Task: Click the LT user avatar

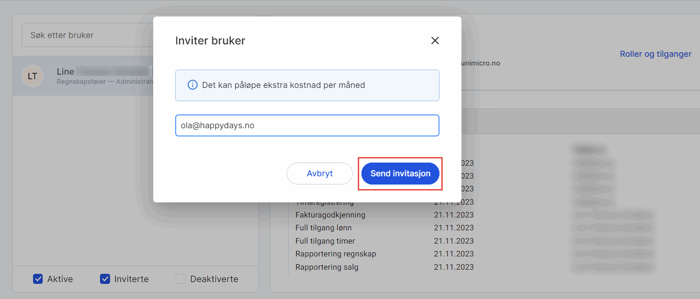Action: tap(33, 76)
